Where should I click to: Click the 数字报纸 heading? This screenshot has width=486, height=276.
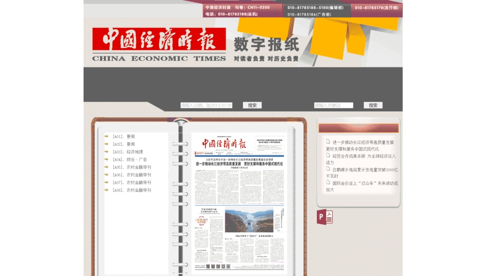pos(266,44)
